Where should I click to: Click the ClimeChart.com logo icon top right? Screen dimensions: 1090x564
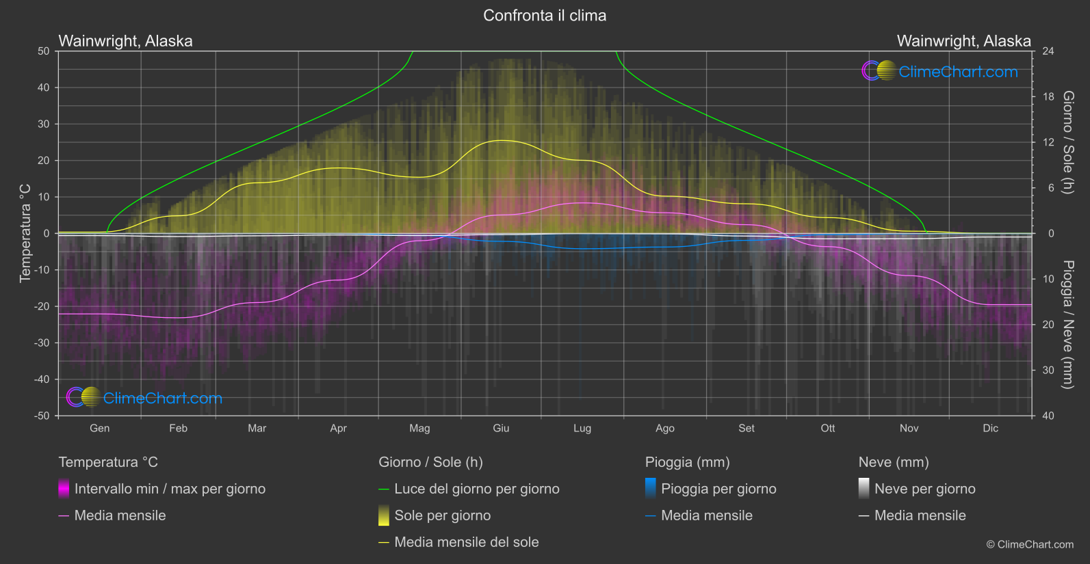[879, 70]
